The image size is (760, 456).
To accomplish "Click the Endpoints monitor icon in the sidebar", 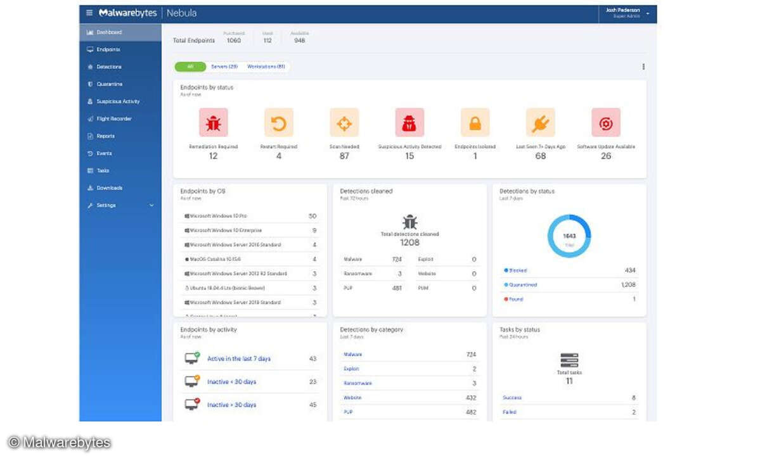I will point(89,49).
